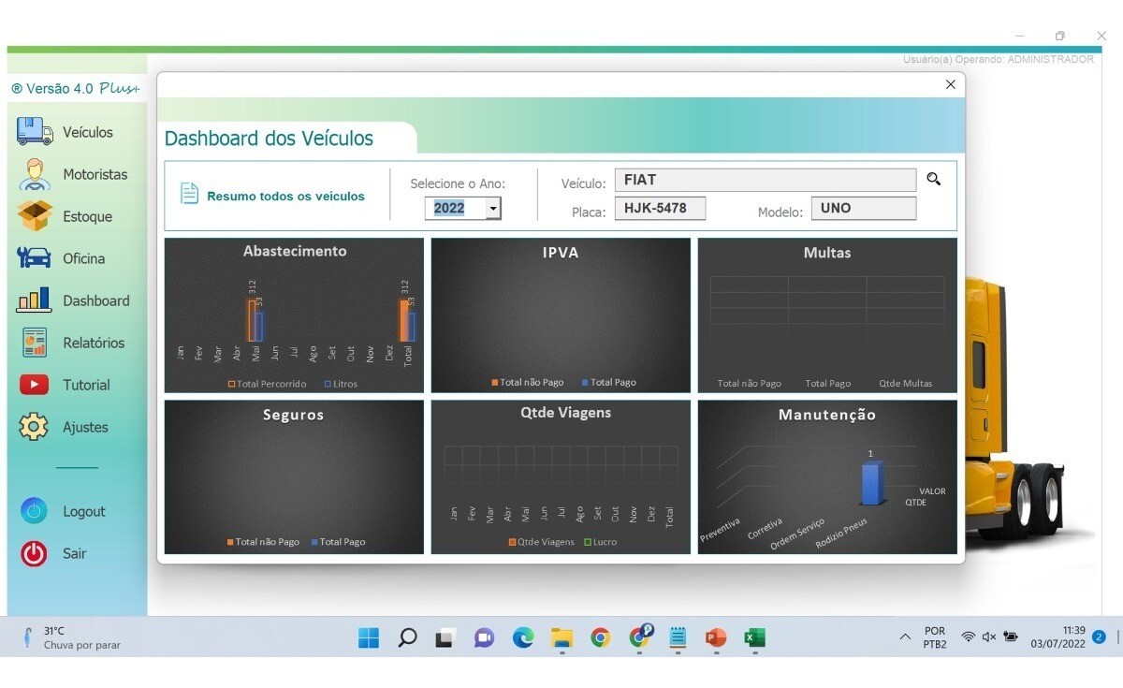The image size is (1123, 688).
Task: Open the Ajustes gear icon
Action: coord(35,427)
